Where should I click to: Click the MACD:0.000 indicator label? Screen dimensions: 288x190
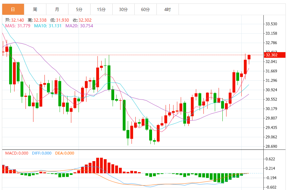[x=17, y=153]
